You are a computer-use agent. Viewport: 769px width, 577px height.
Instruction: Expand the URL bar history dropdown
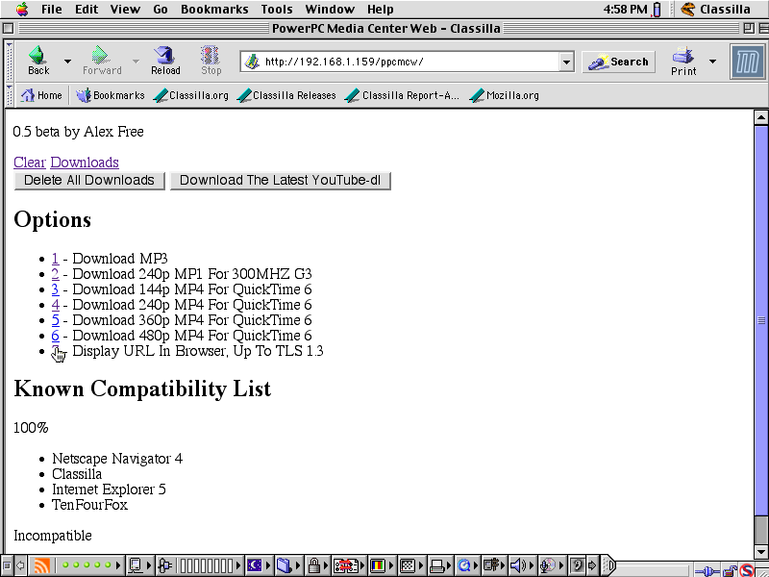(x=566, y=62)
